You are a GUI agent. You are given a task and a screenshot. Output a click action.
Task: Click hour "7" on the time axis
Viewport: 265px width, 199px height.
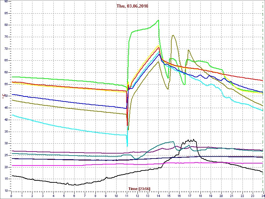click(85, 196)
